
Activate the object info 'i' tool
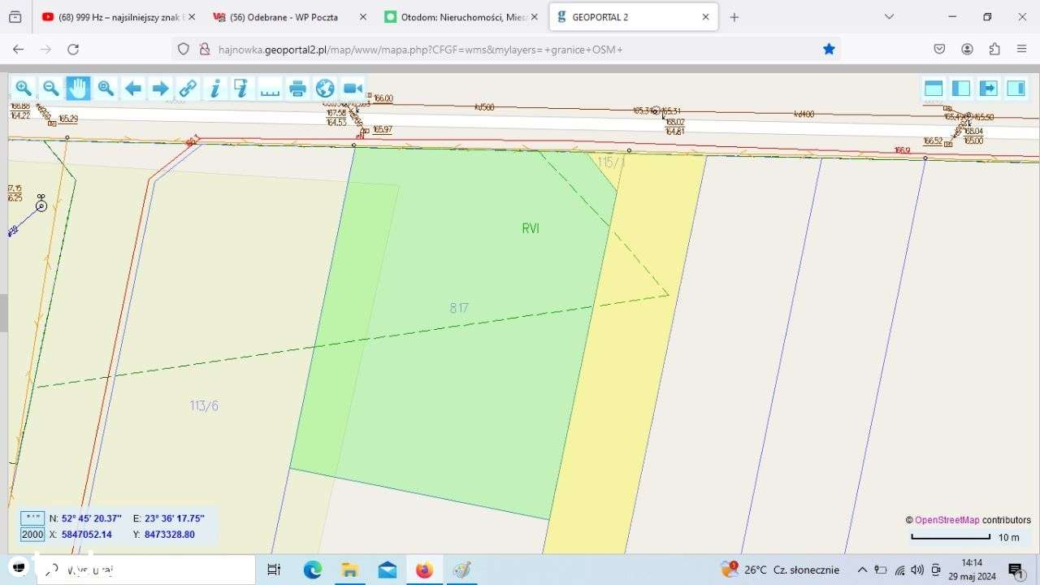214,89
